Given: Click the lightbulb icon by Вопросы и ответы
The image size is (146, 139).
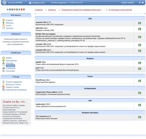Looking at the screenshot, I should [x=3, y=84].
